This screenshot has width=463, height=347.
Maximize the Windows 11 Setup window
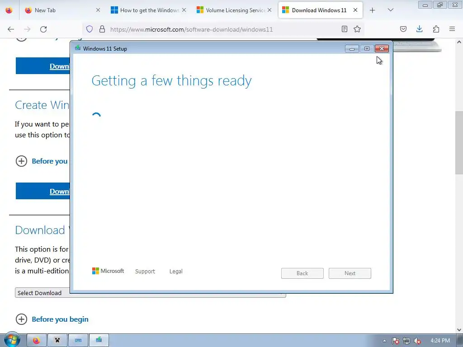pyautogui.click(x=367, y=49)
